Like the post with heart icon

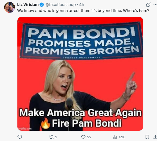pyautogui.click(x=83, y=137)
